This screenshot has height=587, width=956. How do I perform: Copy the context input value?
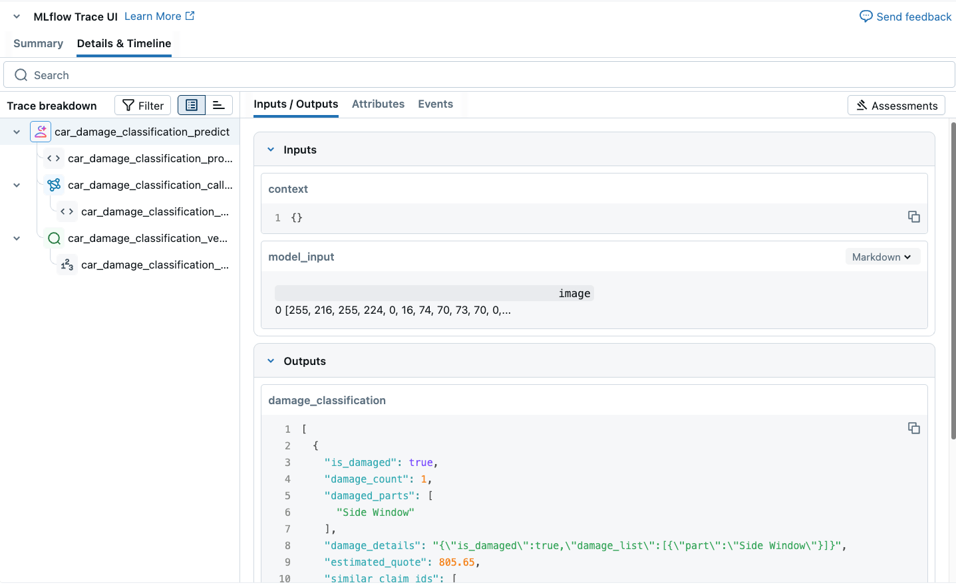coord(913,217)
